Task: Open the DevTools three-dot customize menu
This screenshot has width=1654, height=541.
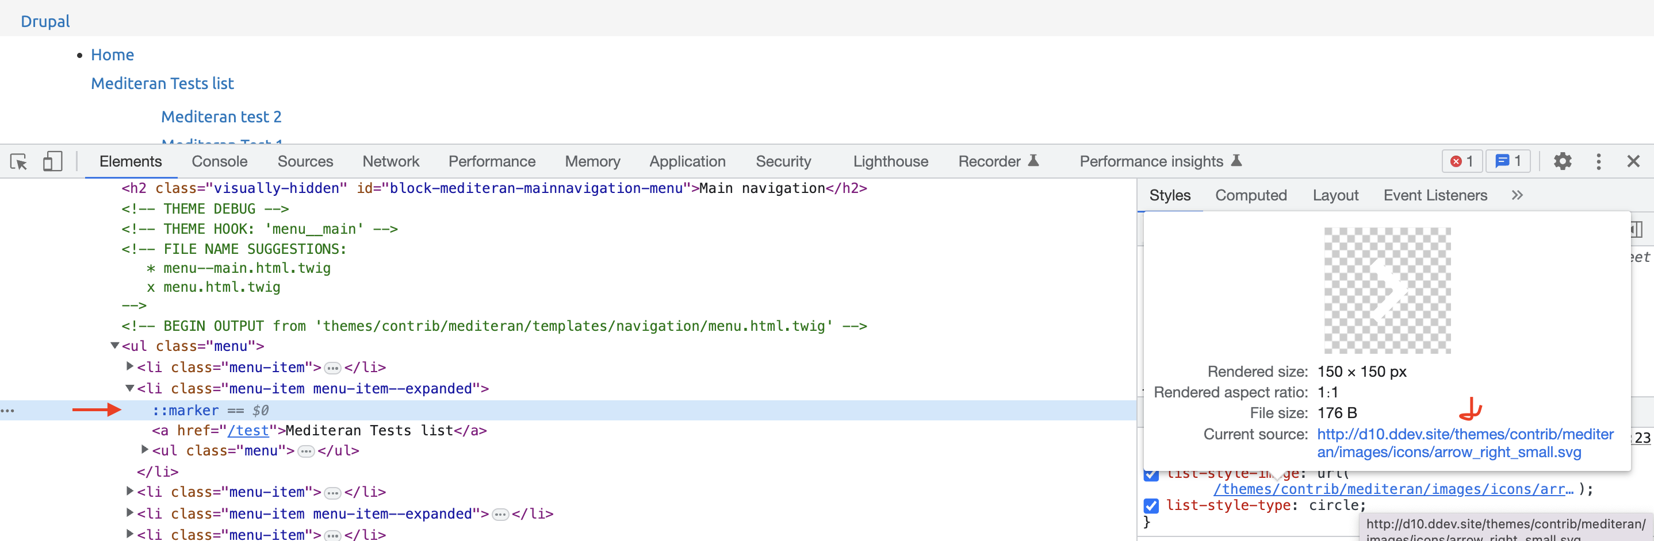Action: pyautogui.click(x=1598, y=161)
